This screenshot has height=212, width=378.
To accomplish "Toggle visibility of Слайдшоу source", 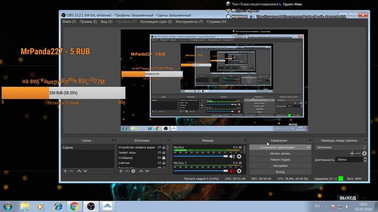I will click(159, 158).
